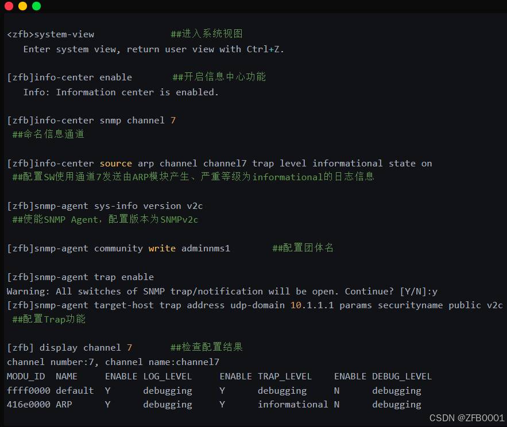Click the 'info-center enable' command

[x=83, y=77]
